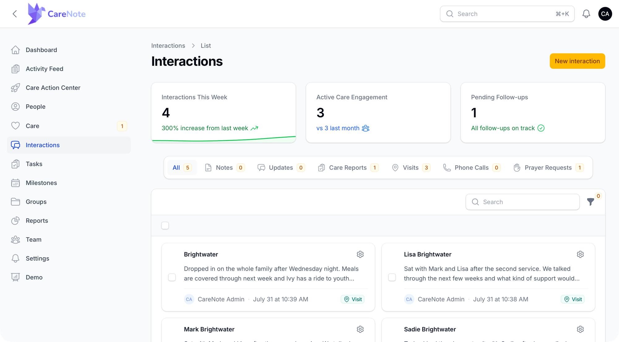The image size is (619, 342).
Task: Open Care Action Center link
Action: coord(53,88)
